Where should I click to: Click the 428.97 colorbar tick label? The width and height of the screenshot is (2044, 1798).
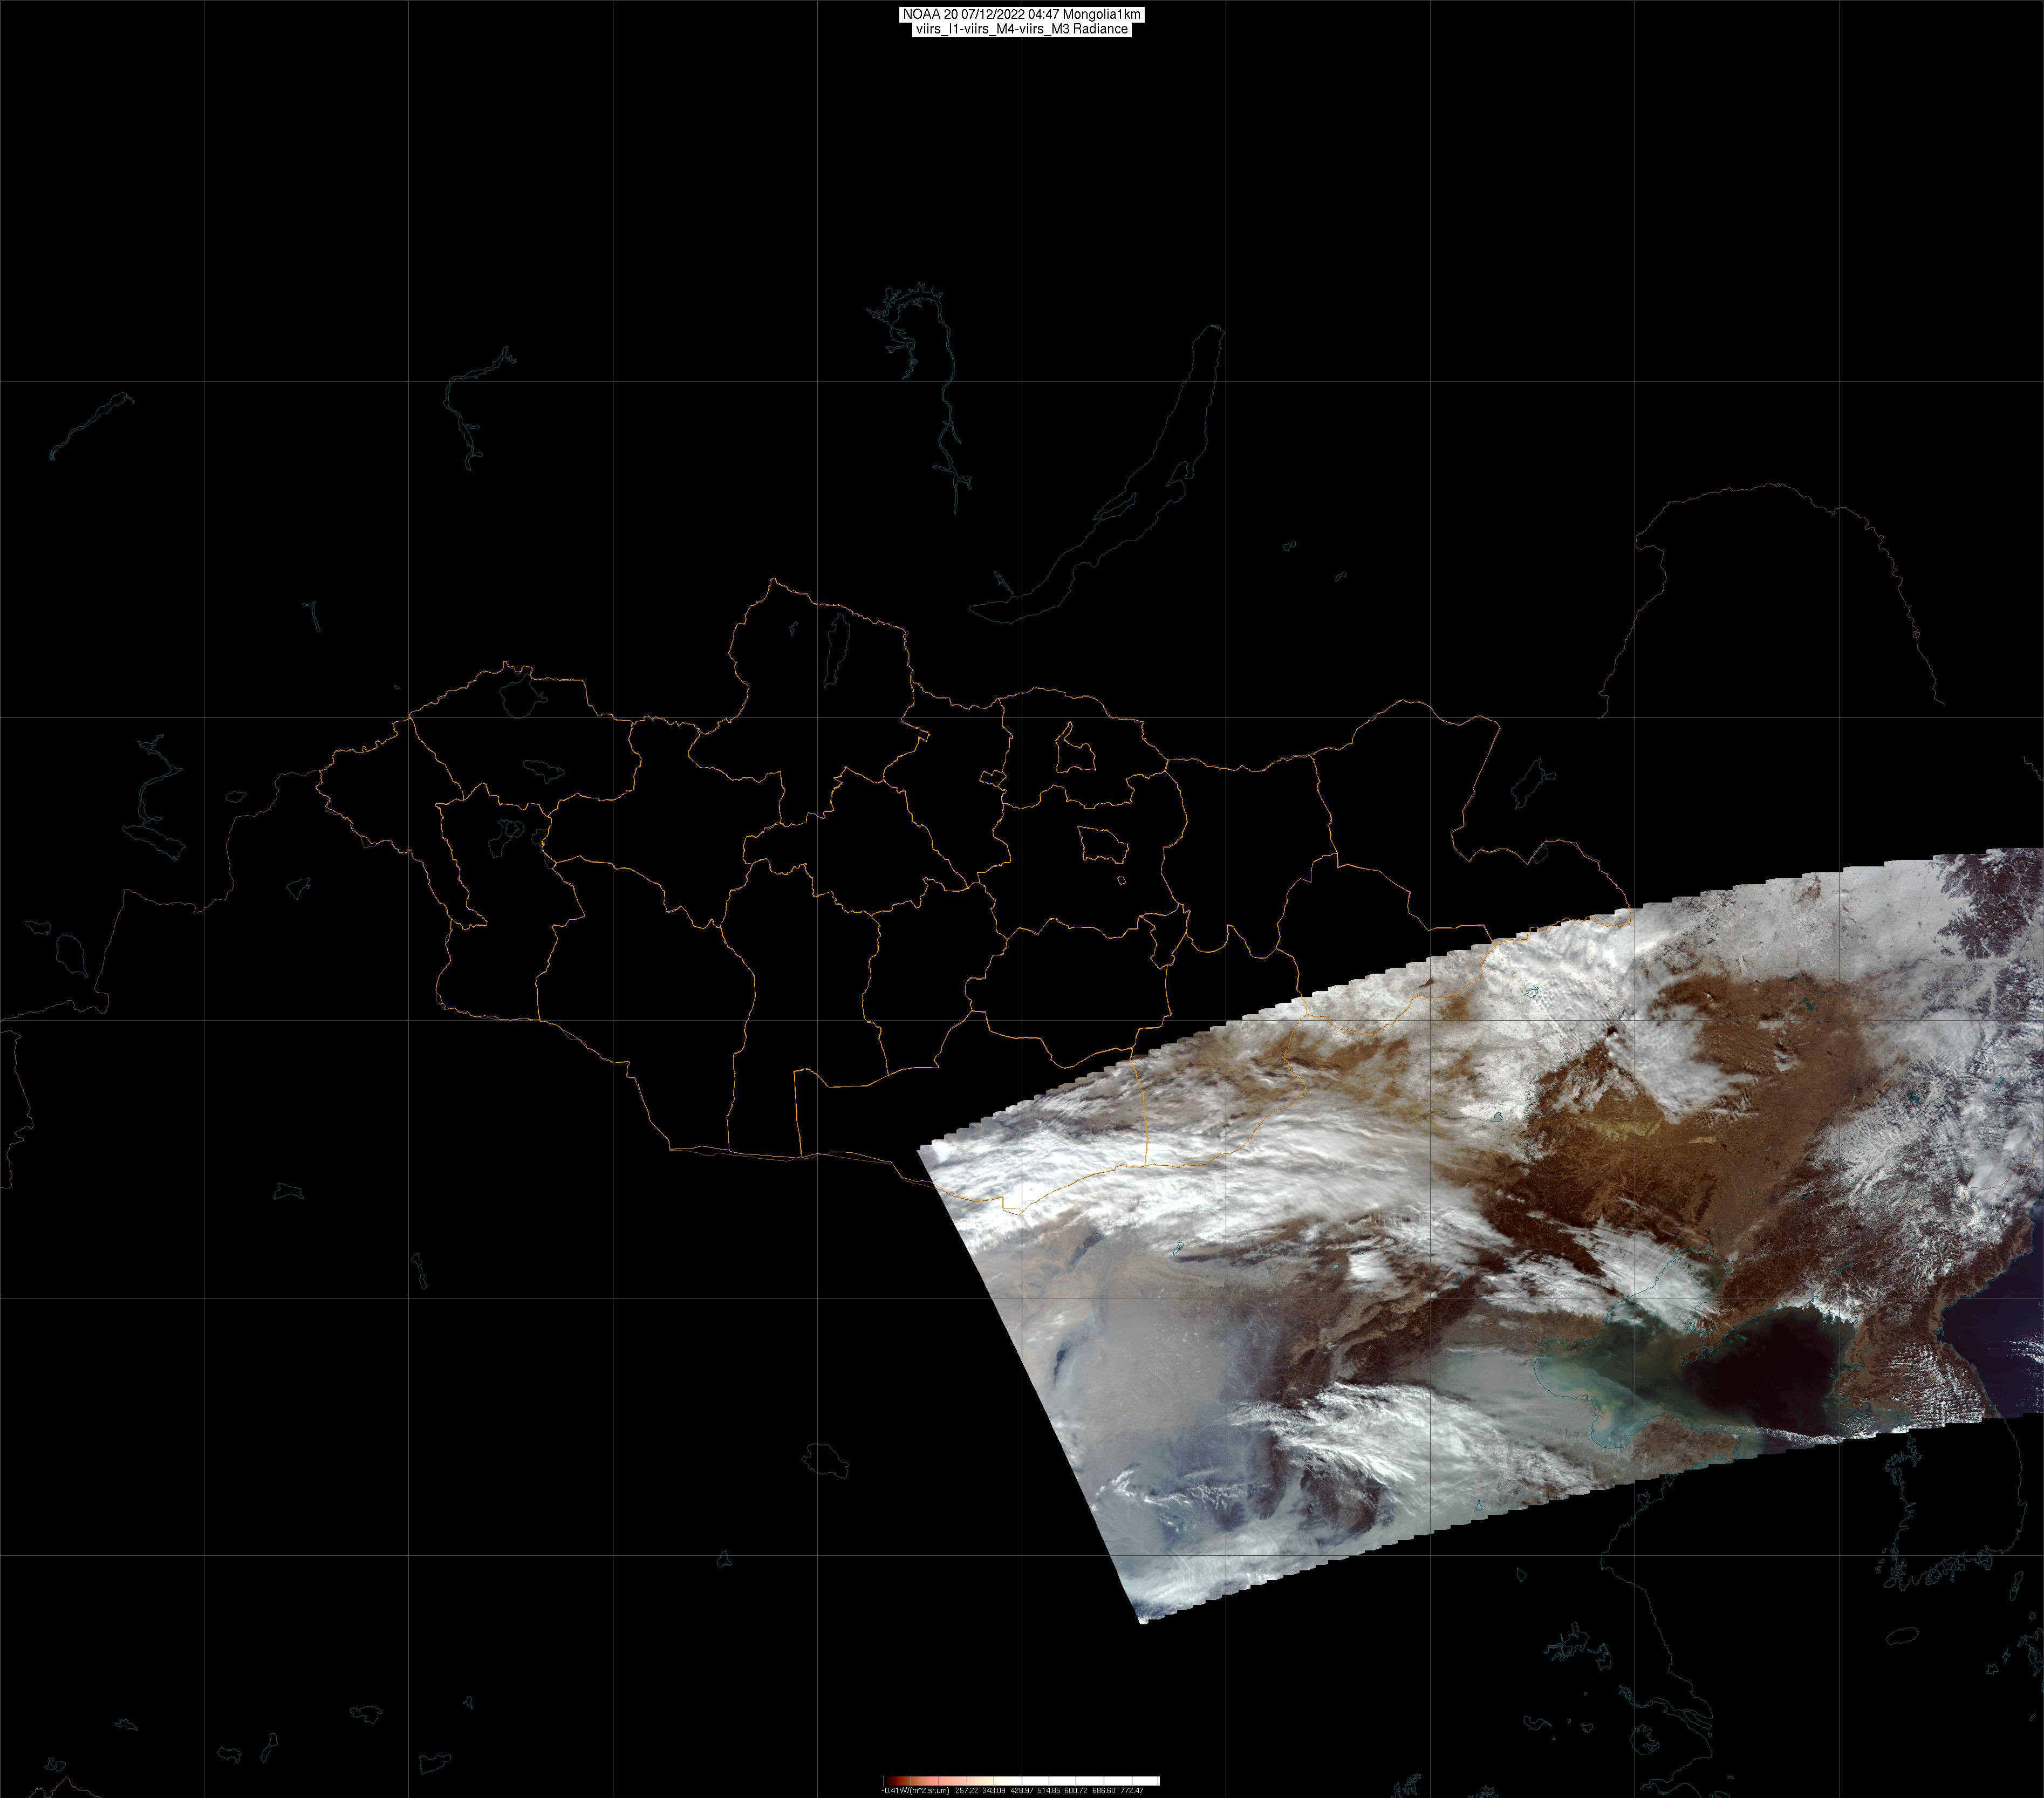coord(1023,1790)
